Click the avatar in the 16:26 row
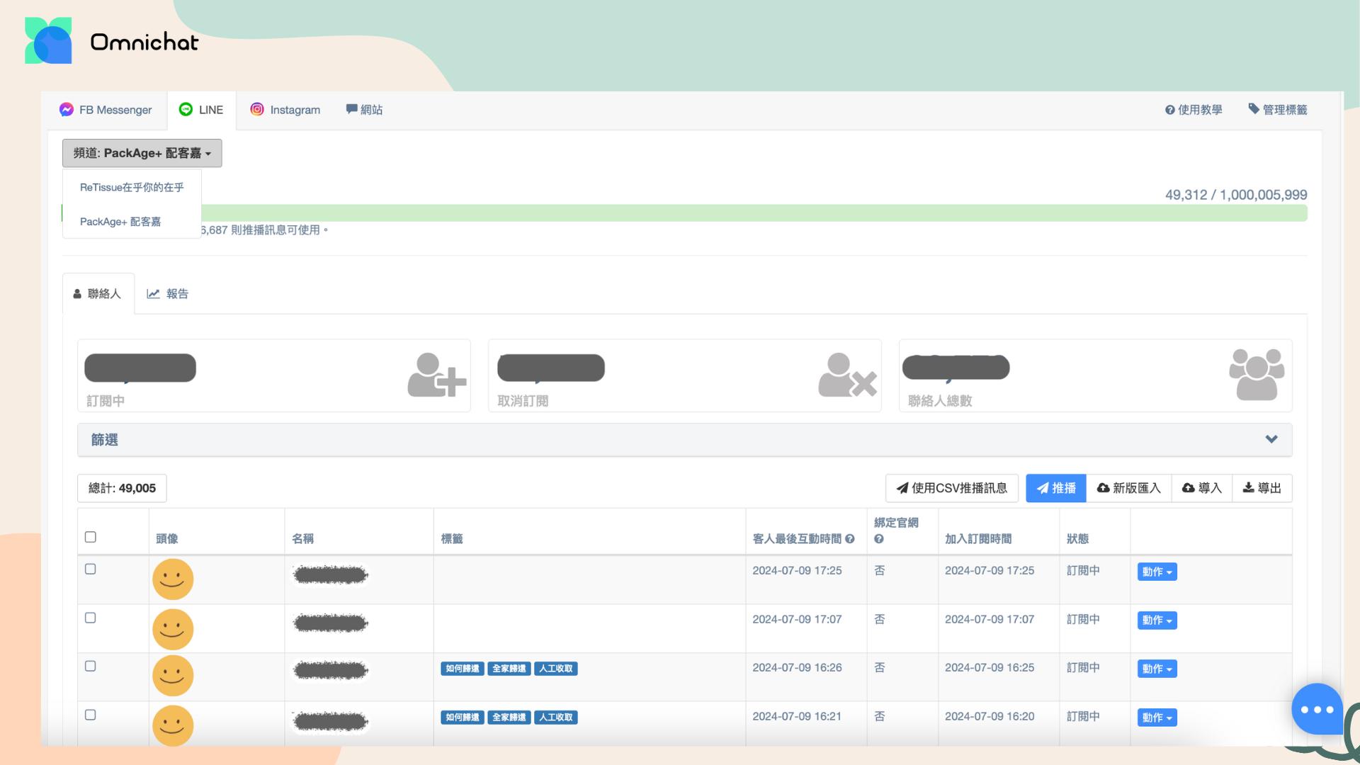The height and width of the screenshot is (765, 1360). click(173, 676)
